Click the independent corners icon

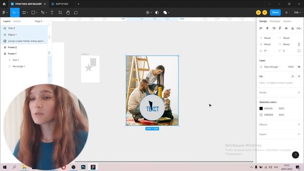(299, 51)
